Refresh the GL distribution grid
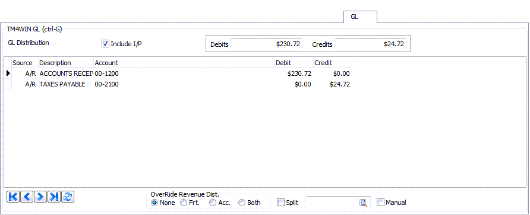530x215 pixels. click(68, 197)
